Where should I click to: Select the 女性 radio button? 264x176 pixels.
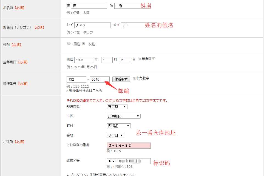click(84, 44)
